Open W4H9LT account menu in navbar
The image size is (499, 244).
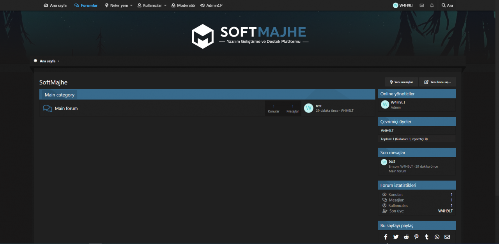pyautogui.click(x=403, y=5)
